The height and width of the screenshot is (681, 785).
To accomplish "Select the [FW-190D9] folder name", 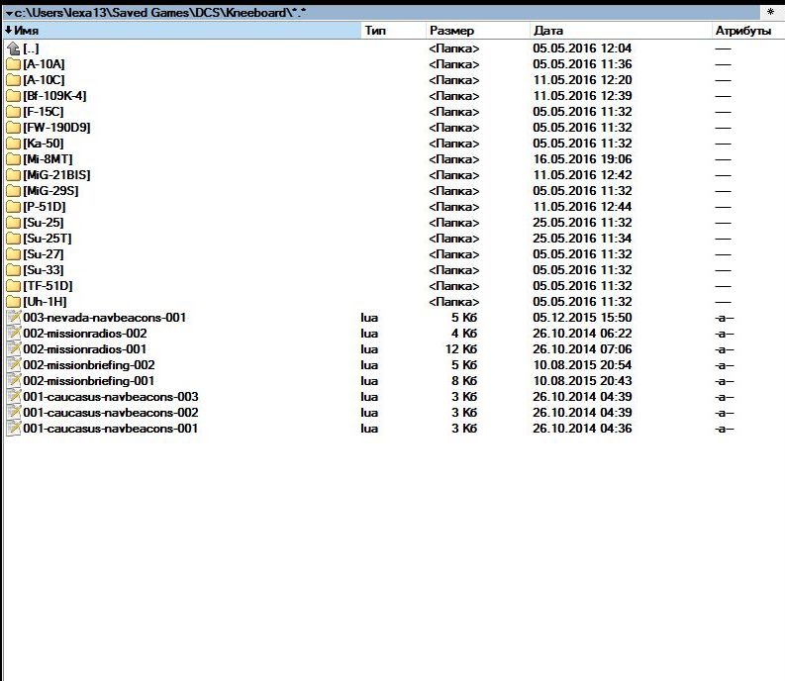I will click(57, 128).
